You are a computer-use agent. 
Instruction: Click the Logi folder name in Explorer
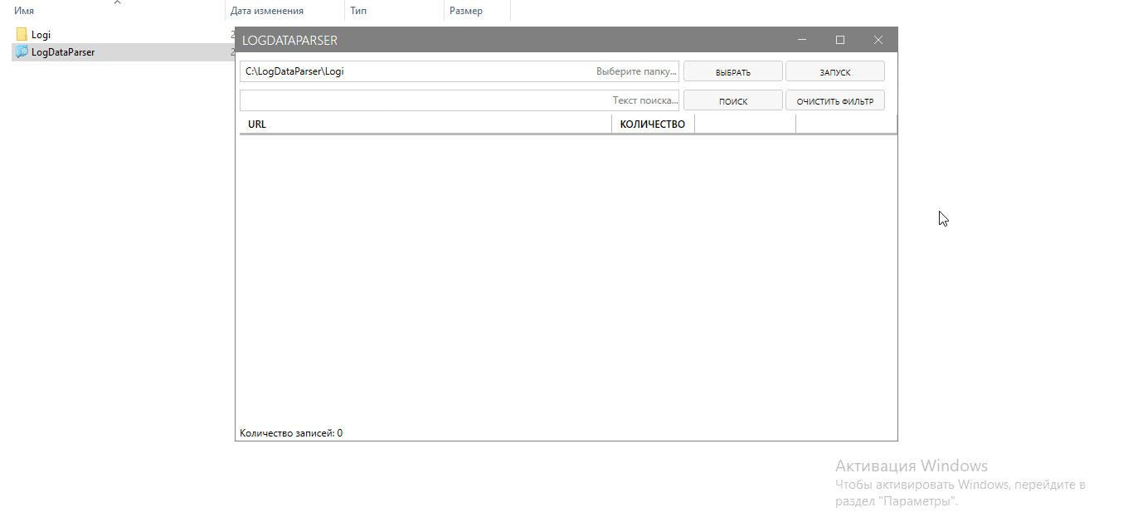tap(41, 35)
